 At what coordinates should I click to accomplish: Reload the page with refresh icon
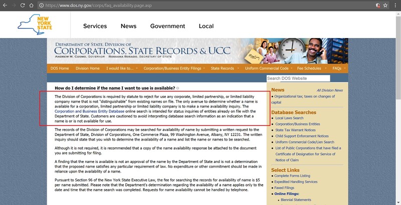[x=23, y=5]
